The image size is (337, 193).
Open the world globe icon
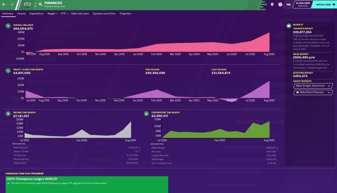(272, 5)
